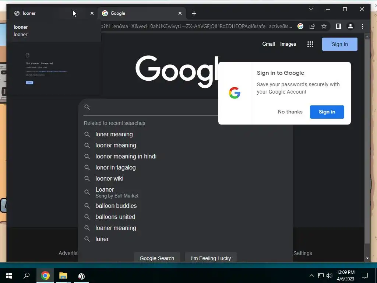This screenshot has width=377, height=283.
Task: Show hidden system tray icons
Action: (x=311, y=276)
